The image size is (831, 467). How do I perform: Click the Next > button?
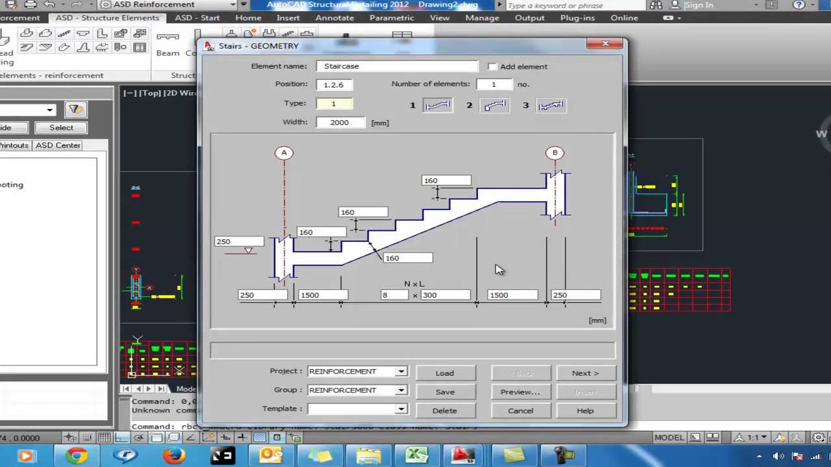click(585, 373)
